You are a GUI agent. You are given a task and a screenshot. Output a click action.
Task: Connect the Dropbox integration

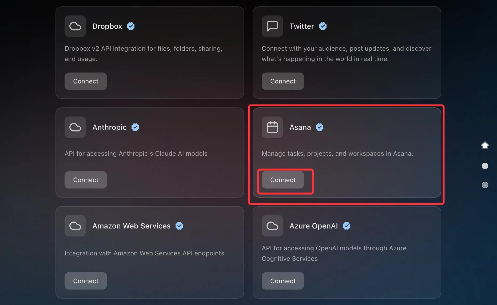[x=86, y=81]
